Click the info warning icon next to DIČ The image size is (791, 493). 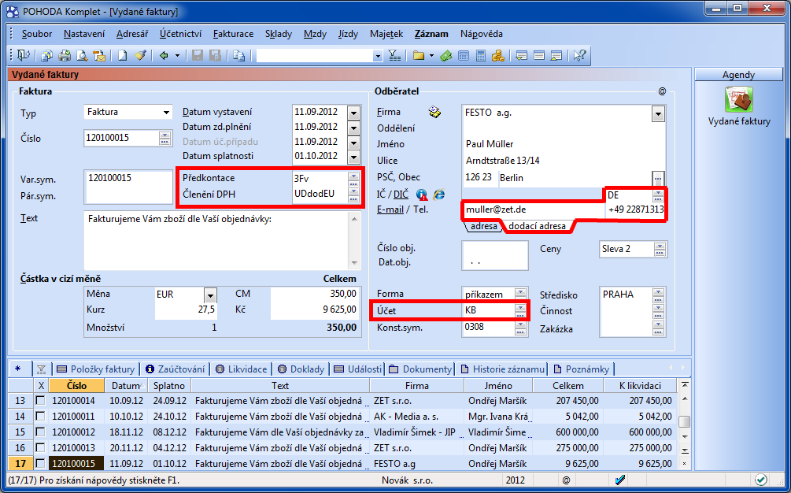(x=422, y=194)
